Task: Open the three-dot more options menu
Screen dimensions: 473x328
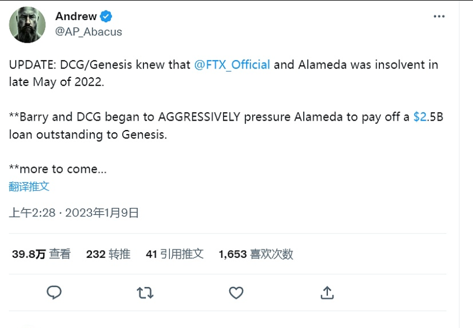Action: 439,17
